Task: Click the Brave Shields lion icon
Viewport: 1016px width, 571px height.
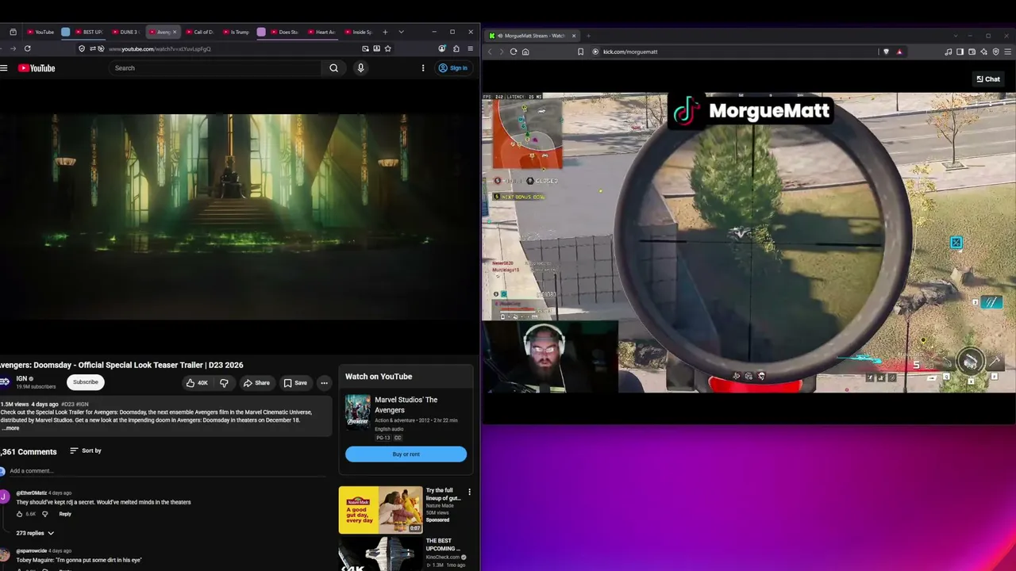Action: pyautogui.click(x=887, y=52)
